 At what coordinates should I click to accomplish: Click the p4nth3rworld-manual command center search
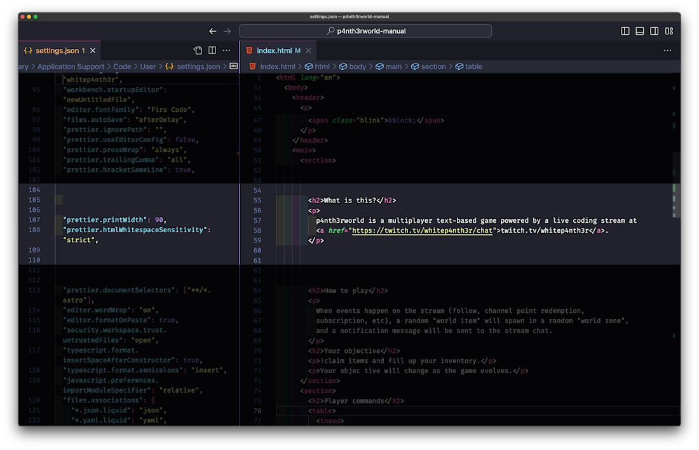(x=365, y=31)
